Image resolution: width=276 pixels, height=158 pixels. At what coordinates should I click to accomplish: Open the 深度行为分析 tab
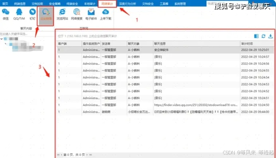click(x=127, y=4)
